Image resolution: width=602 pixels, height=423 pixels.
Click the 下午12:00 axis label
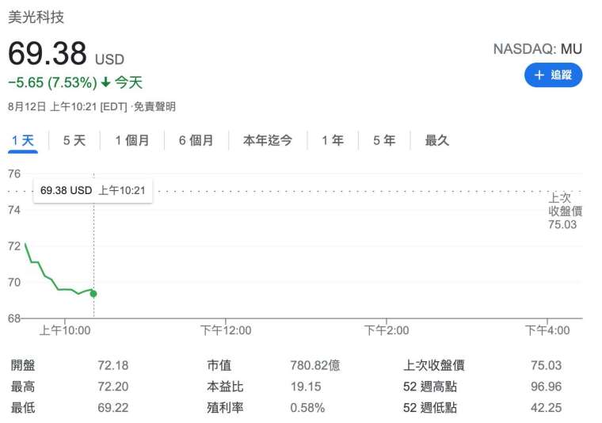pyautogui.click(x=226, y=330)
